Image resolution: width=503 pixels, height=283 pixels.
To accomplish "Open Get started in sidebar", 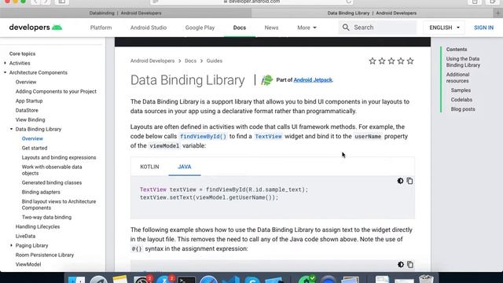I will pos(35,148).
